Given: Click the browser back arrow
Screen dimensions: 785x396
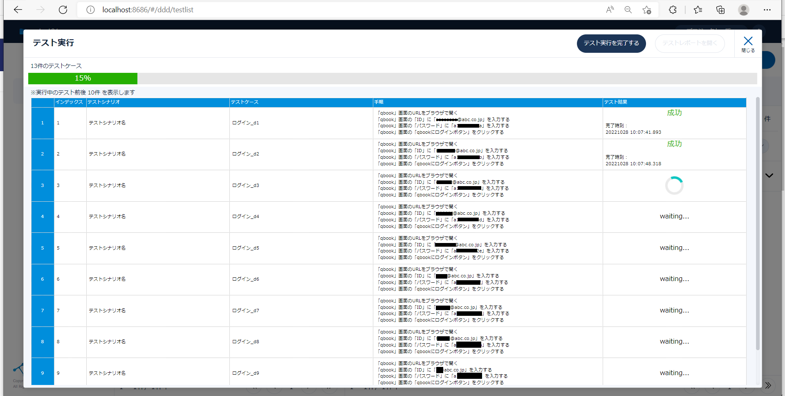Looking at the screenshot, I should coord(18,10).
